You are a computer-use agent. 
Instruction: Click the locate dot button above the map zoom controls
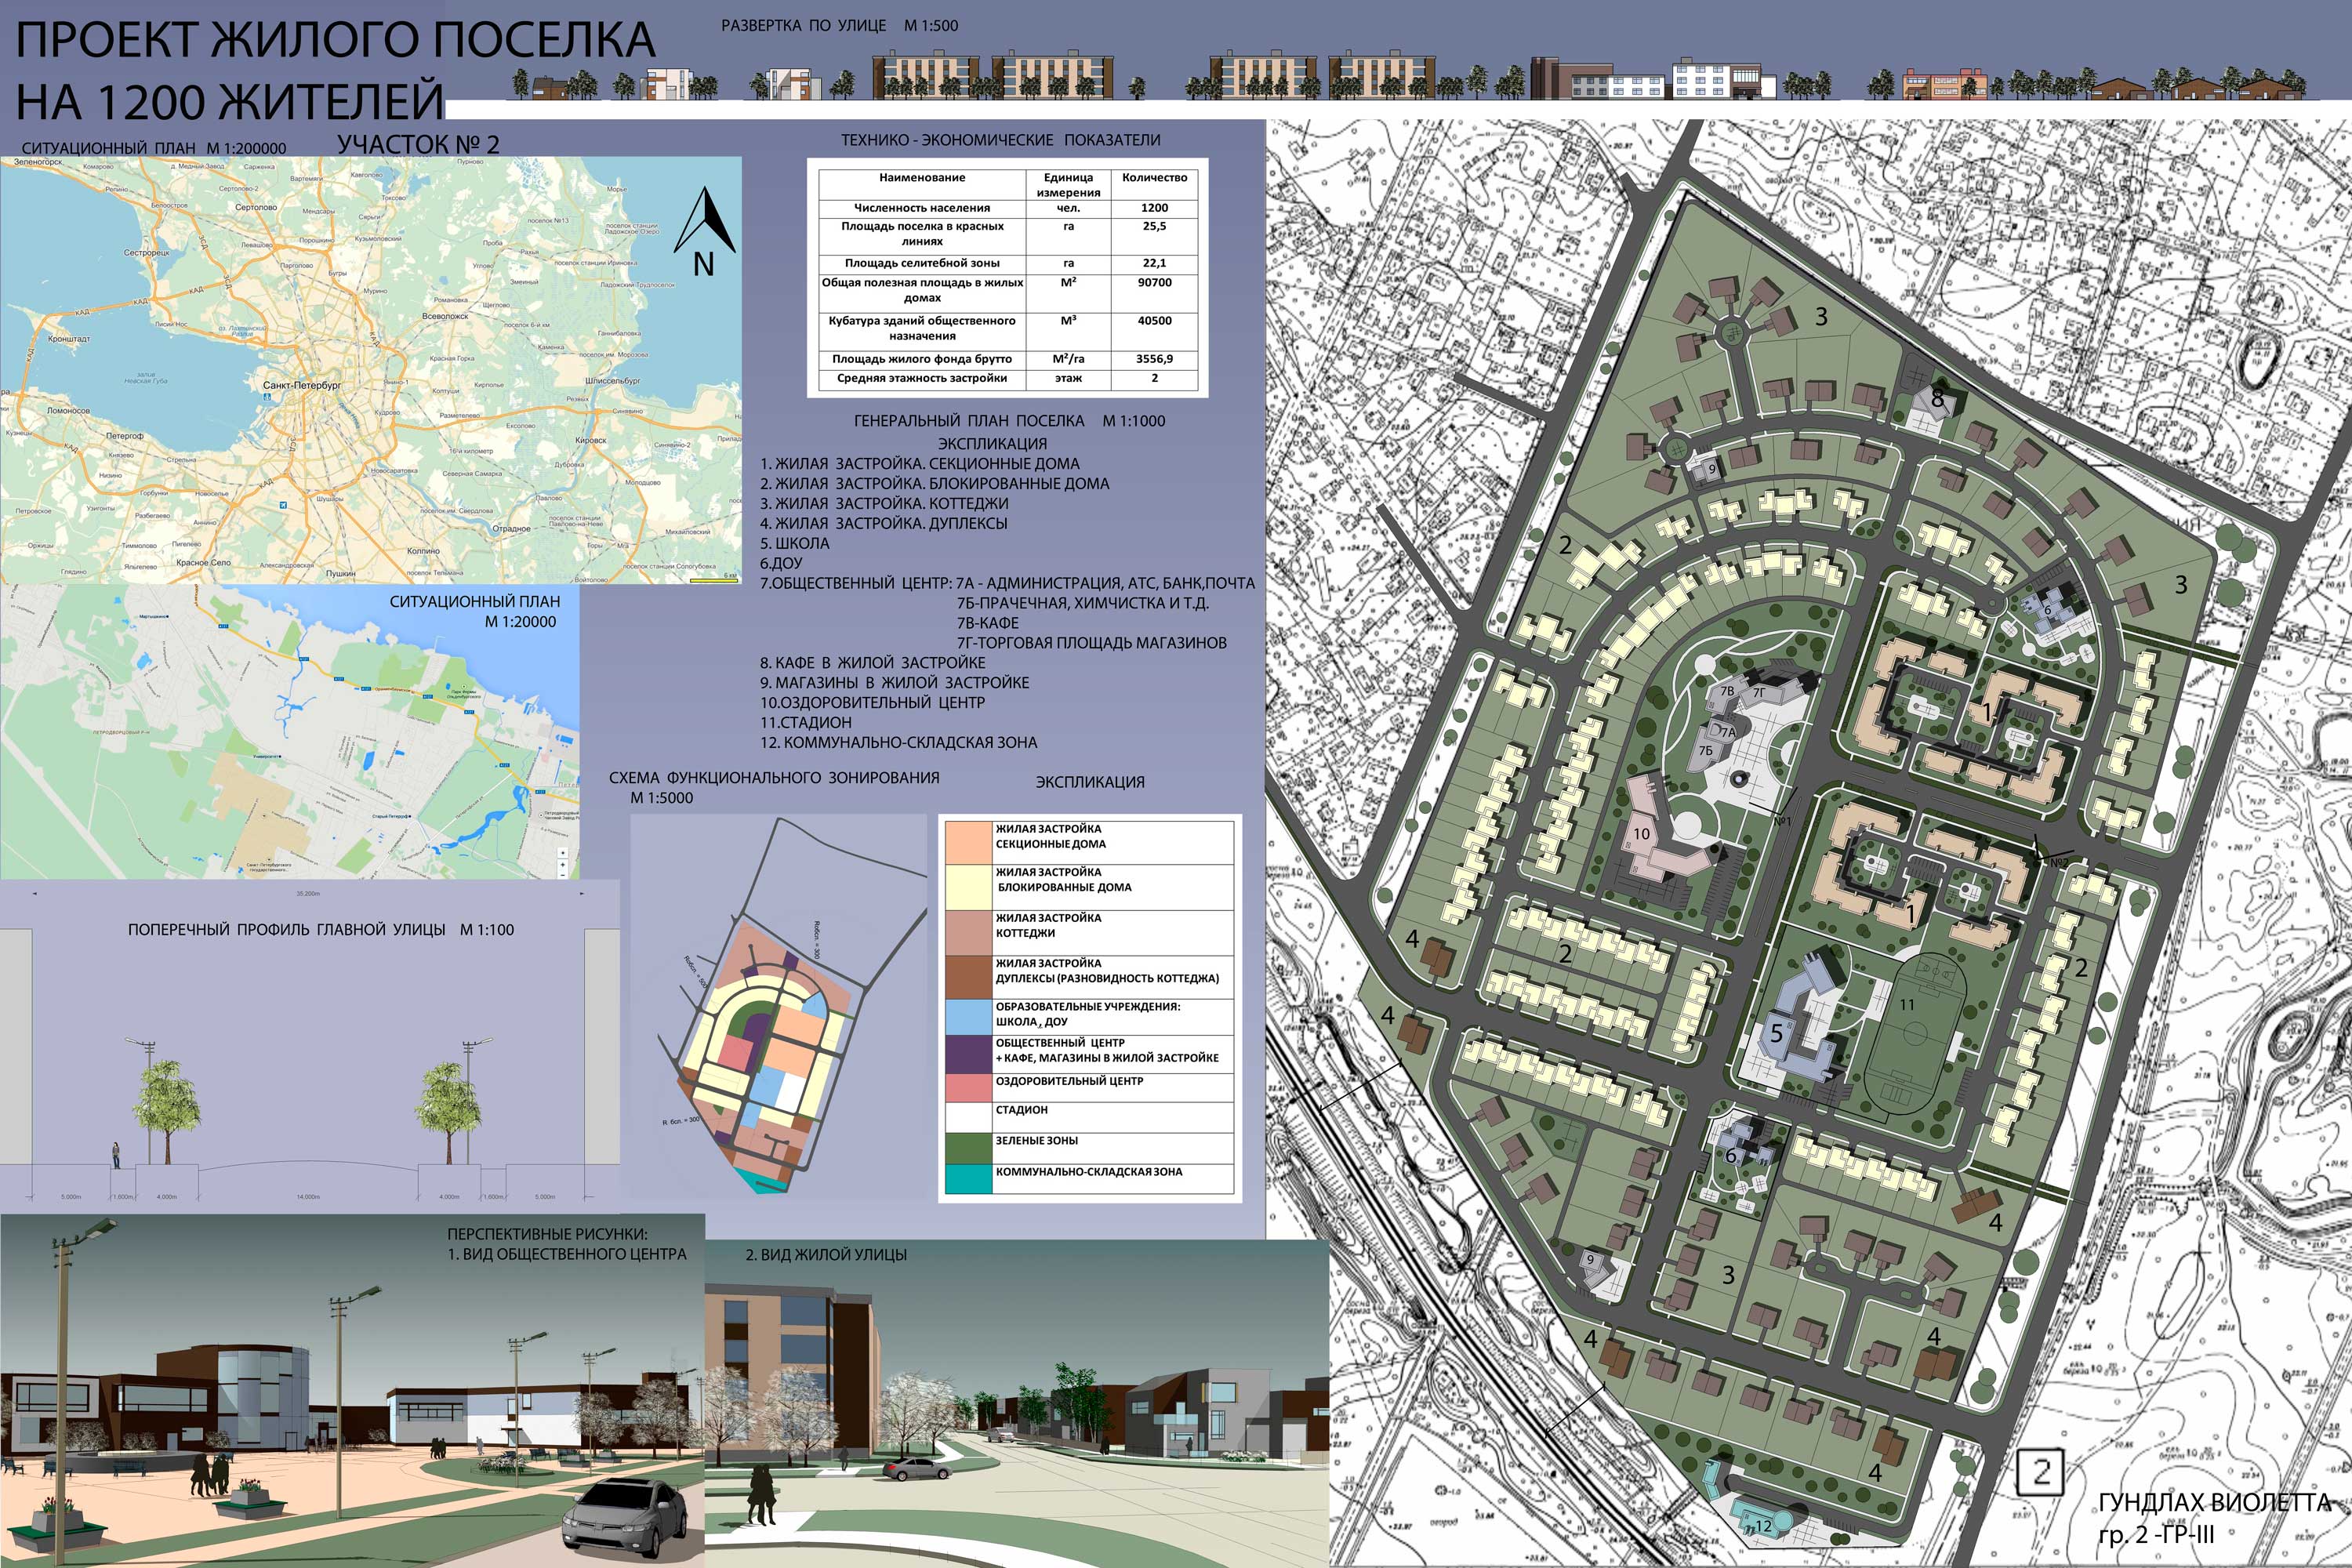(563, 853)
